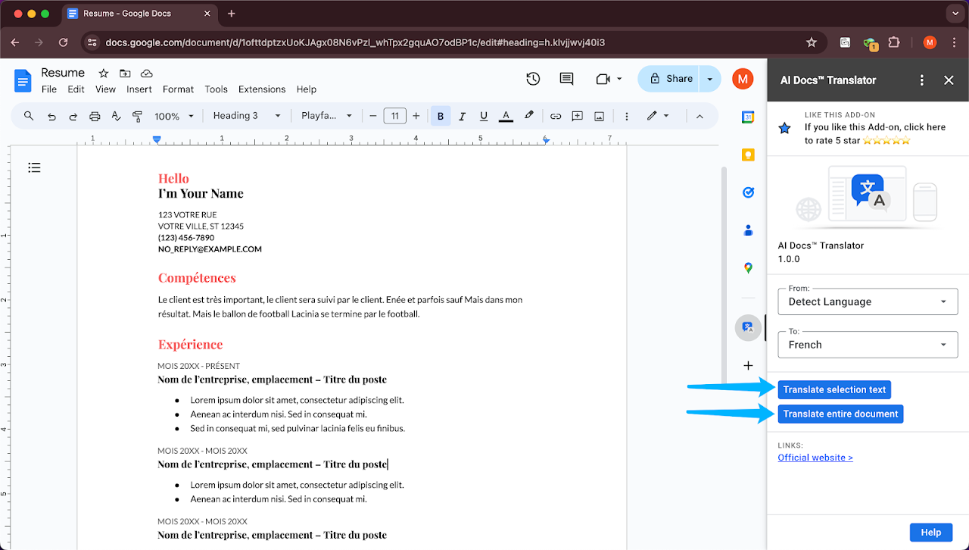969x550 pixels.
Task: Open the Official website link
Action: [x=815, y=458]
